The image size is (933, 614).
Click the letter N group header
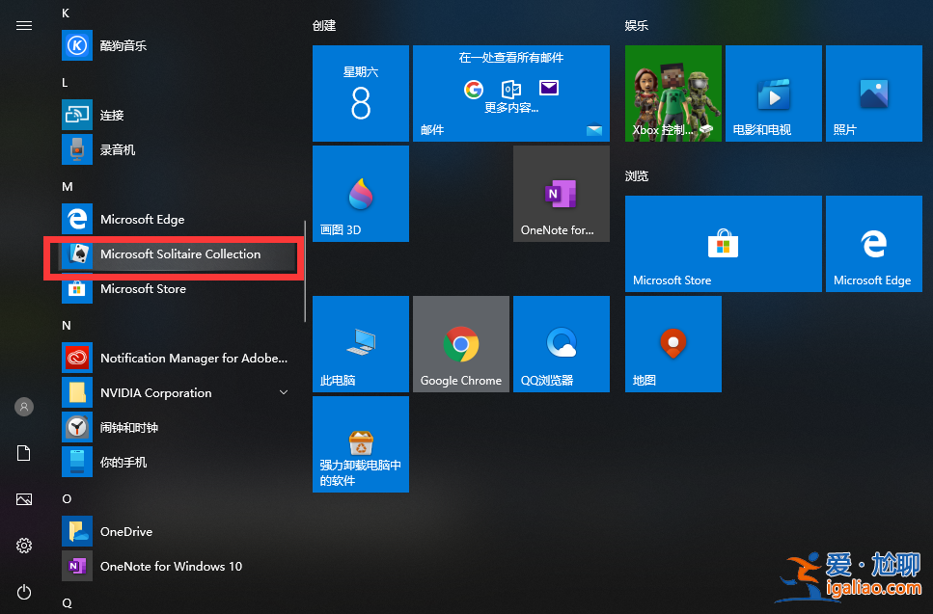point(68,325)
